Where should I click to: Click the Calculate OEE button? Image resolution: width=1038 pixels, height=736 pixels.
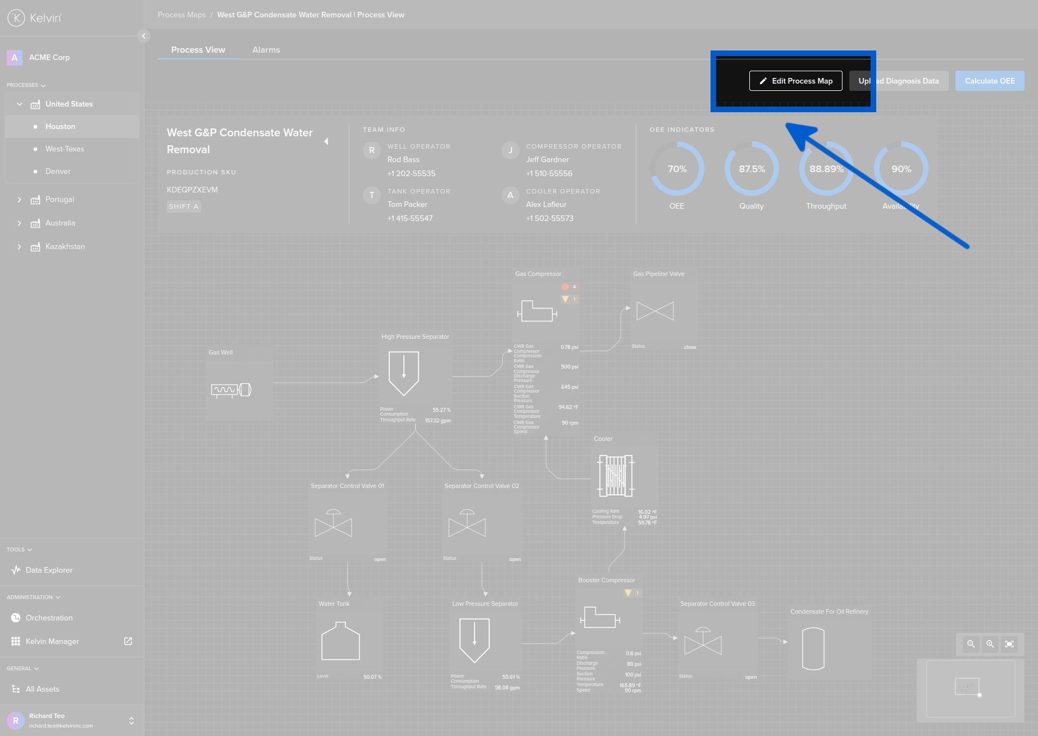click(x=989, y=81)
